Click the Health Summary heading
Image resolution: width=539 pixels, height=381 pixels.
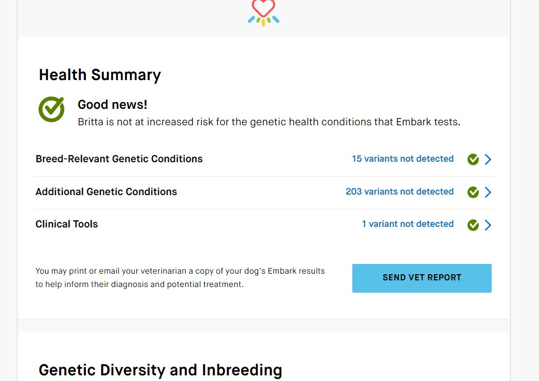pos(100,75)
